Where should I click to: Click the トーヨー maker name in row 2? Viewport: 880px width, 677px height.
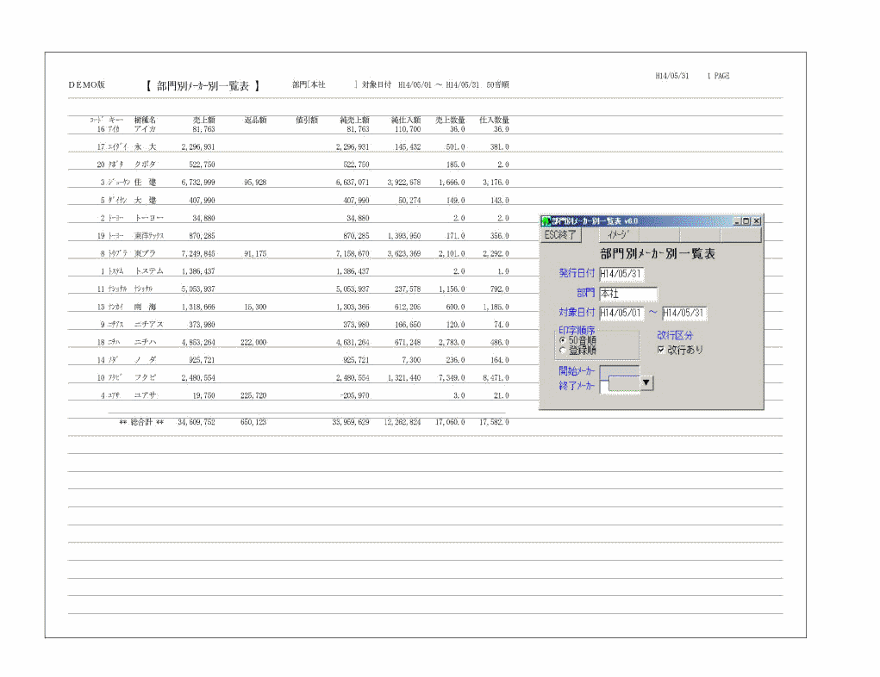pyautogui.click(x=149, y=218)
